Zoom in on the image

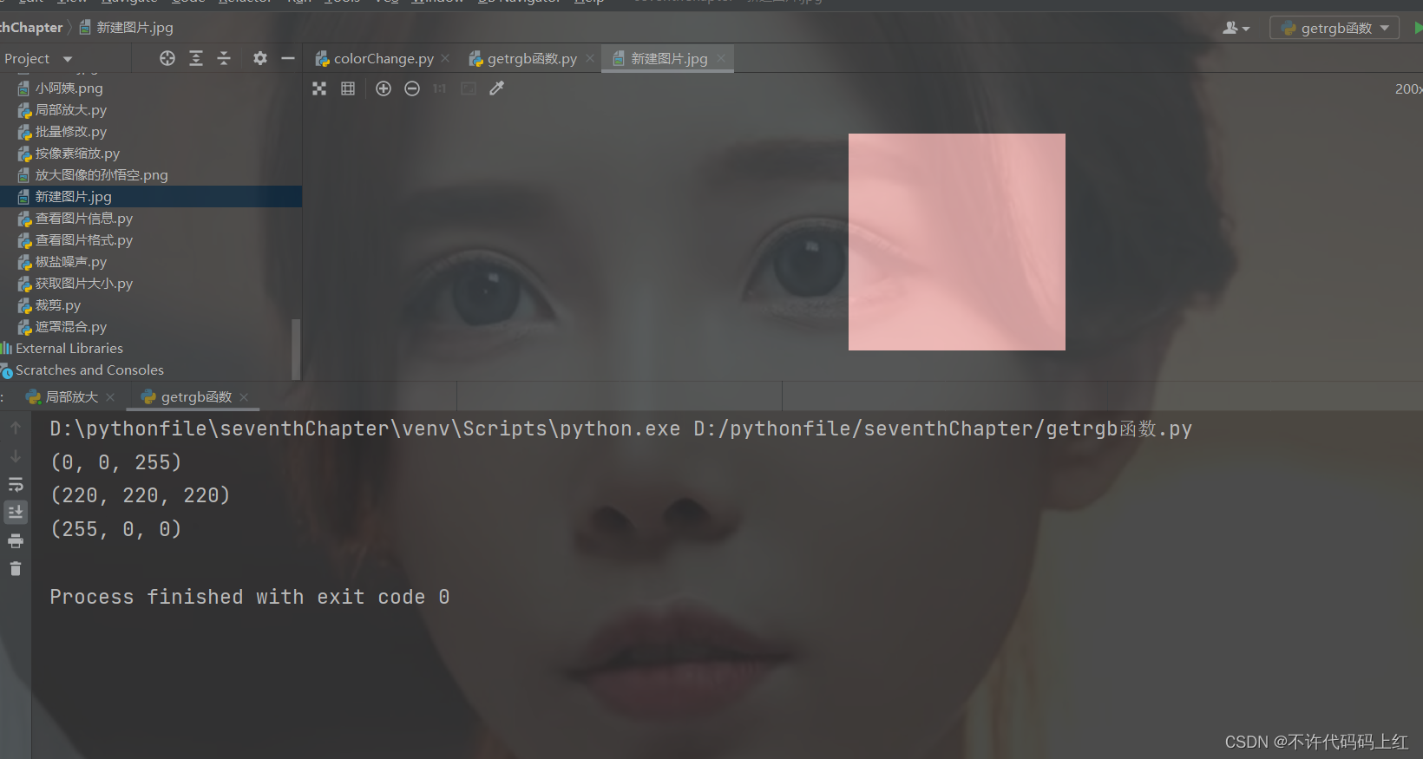tap(384, 88)
